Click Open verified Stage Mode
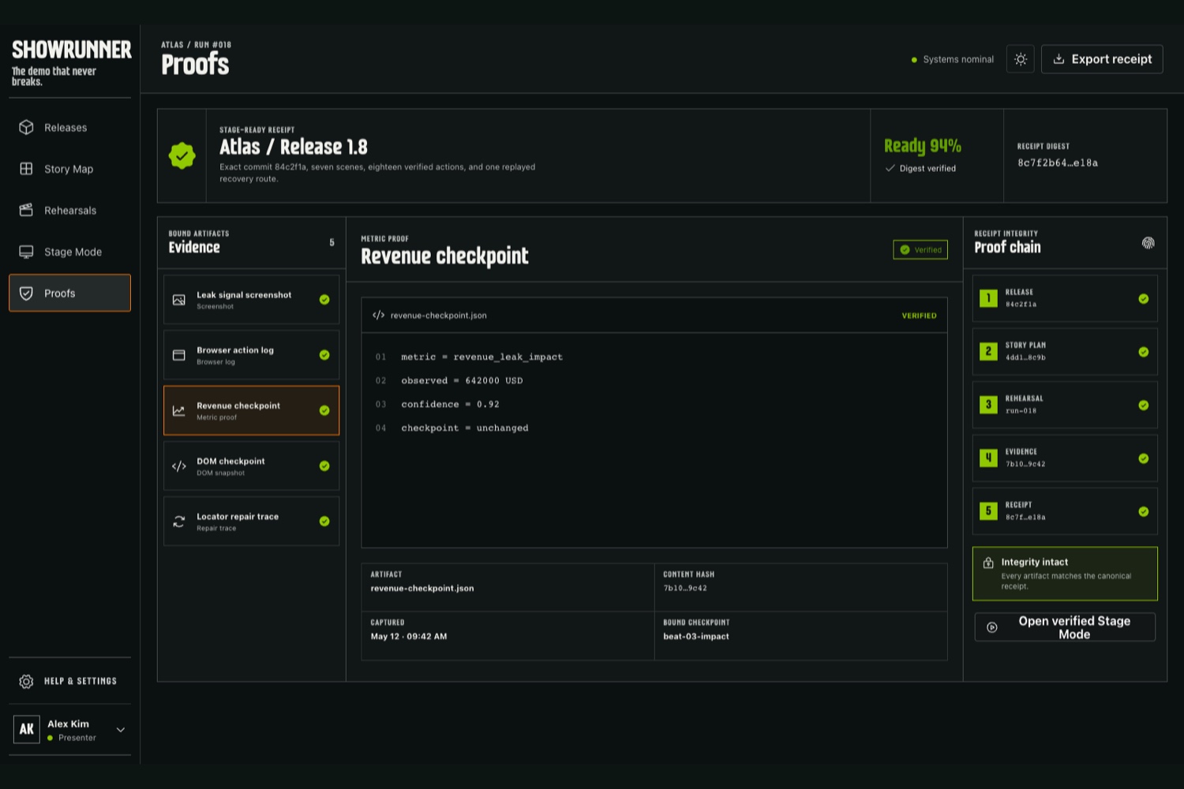Viewport: 1184px width, 789px height. click(1065, 627)
